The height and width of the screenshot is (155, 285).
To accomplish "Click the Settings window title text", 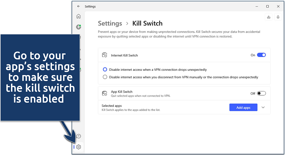I will click(x=90, y=6).
